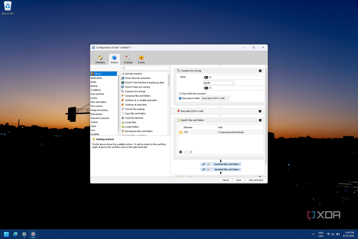This screenshot has width=358, height=239.
Task: Select the TTD folder row
Action: (221, 132)
